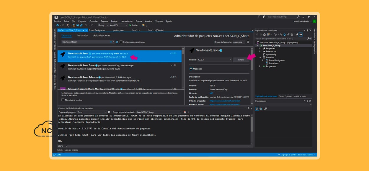369x171 pixels.
Task: Open the Form1.cs [Diseño] tab
Action: tap(155, 30)
